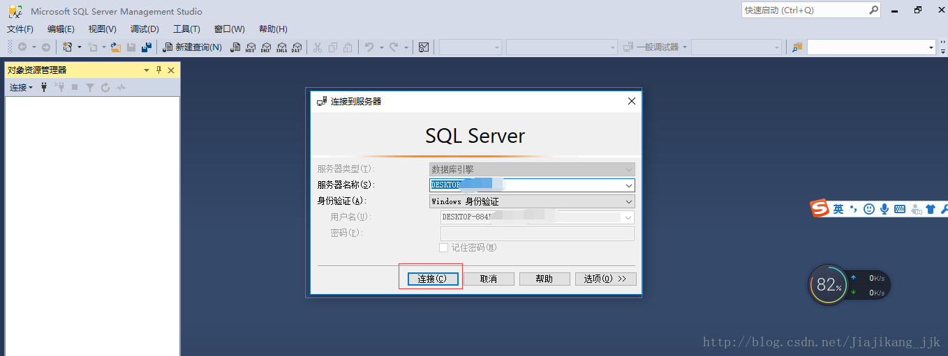Viewport: 948px width, 356px height.
Task: Open the 身份验证 dropdown
Action: click(629, 201)
